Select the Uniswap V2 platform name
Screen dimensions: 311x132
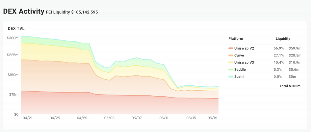[x=244, y=48]
